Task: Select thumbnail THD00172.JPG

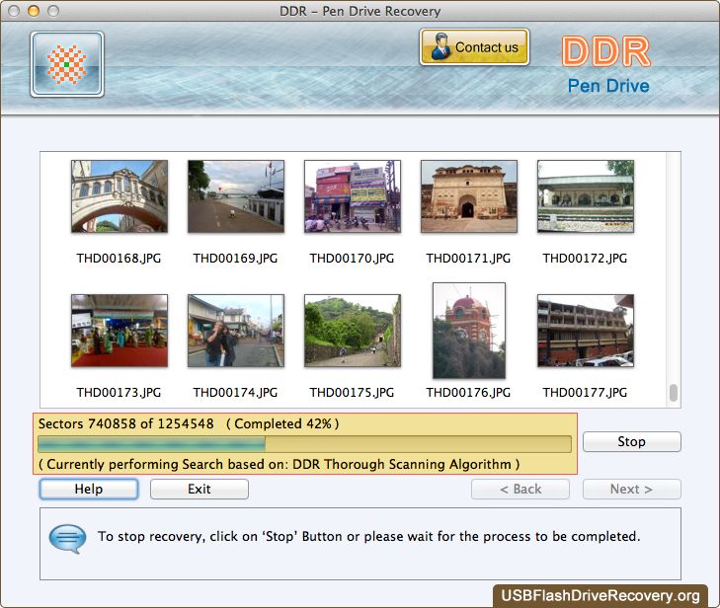Action: pyautogui.click(x=586, y=196)
